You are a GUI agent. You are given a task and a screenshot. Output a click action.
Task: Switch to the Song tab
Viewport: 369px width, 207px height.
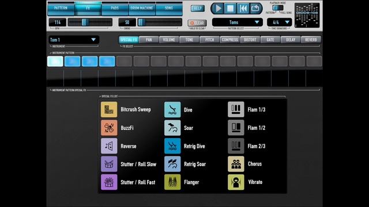click(169, 9)
